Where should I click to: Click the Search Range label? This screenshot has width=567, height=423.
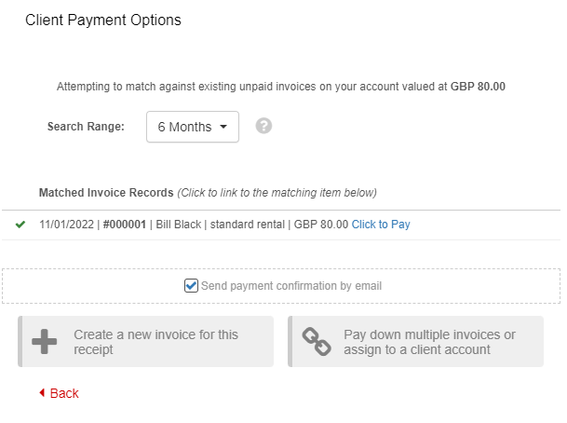click(x=86, y=127)
